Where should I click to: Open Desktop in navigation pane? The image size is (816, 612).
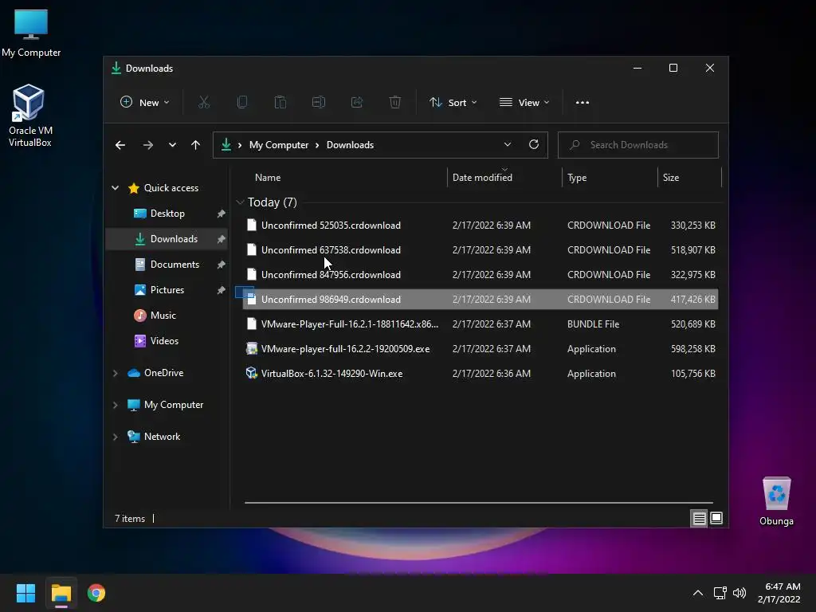[x=167, y=214]
